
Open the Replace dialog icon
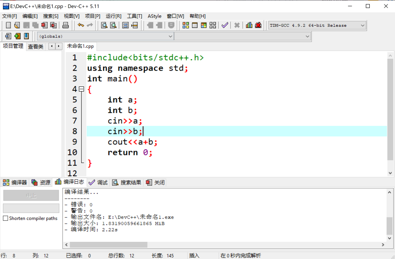click(x=113, y=25)
